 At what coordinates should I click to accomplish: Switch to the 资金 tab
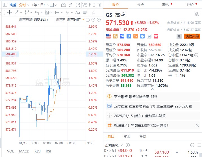pyautogui.click(x=127, y=136)
